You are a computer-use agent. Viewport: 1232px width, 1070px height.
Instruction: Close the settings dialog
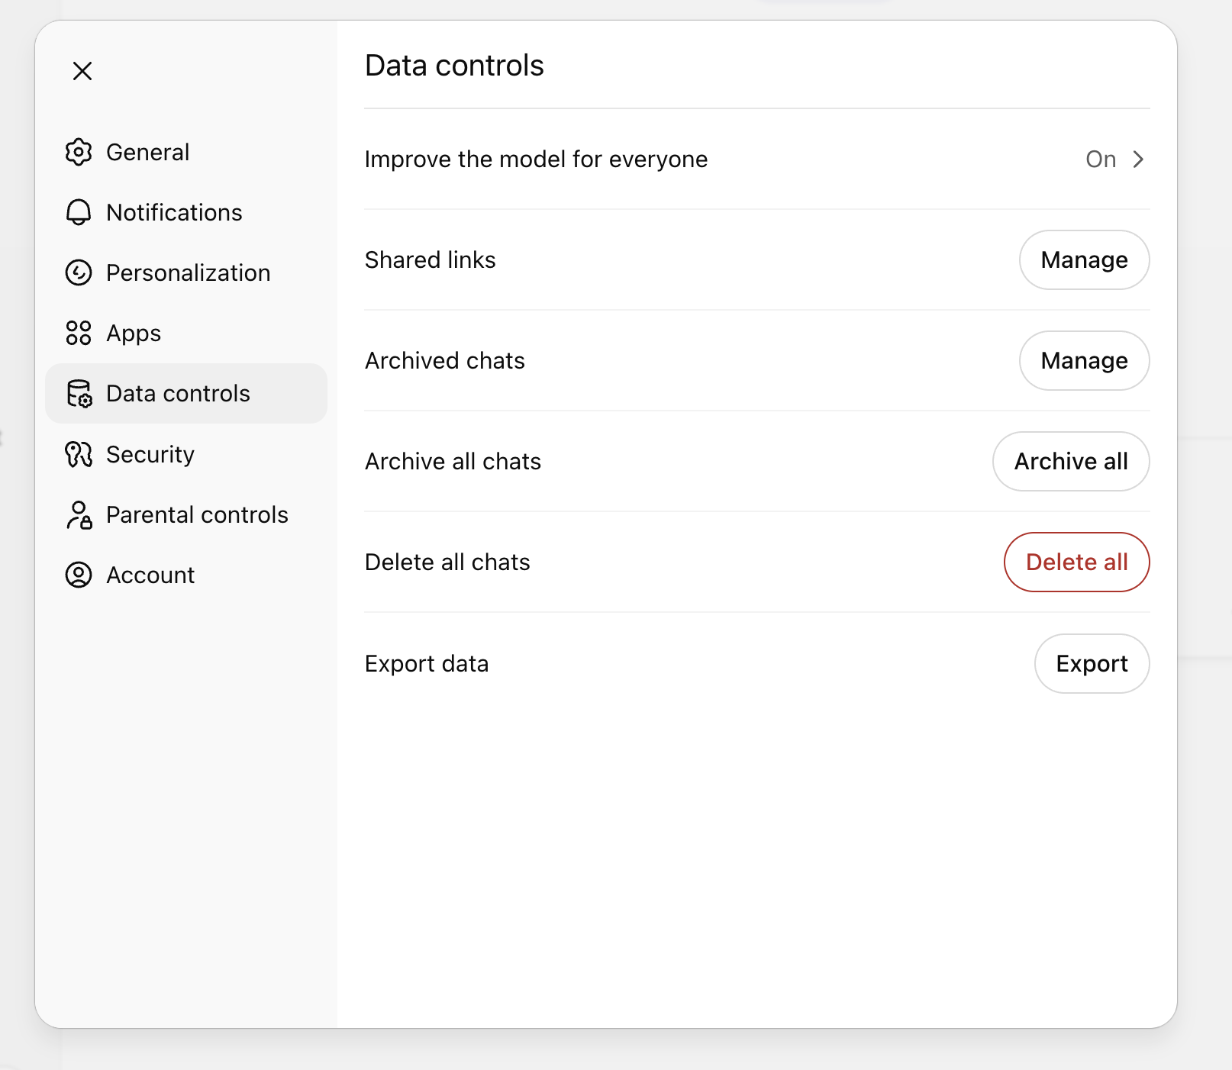coord(82,70)
